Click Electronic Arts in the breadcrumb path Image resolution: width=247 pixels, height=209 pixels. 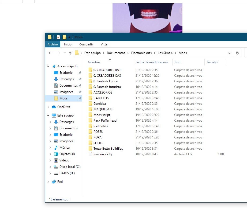141,53
